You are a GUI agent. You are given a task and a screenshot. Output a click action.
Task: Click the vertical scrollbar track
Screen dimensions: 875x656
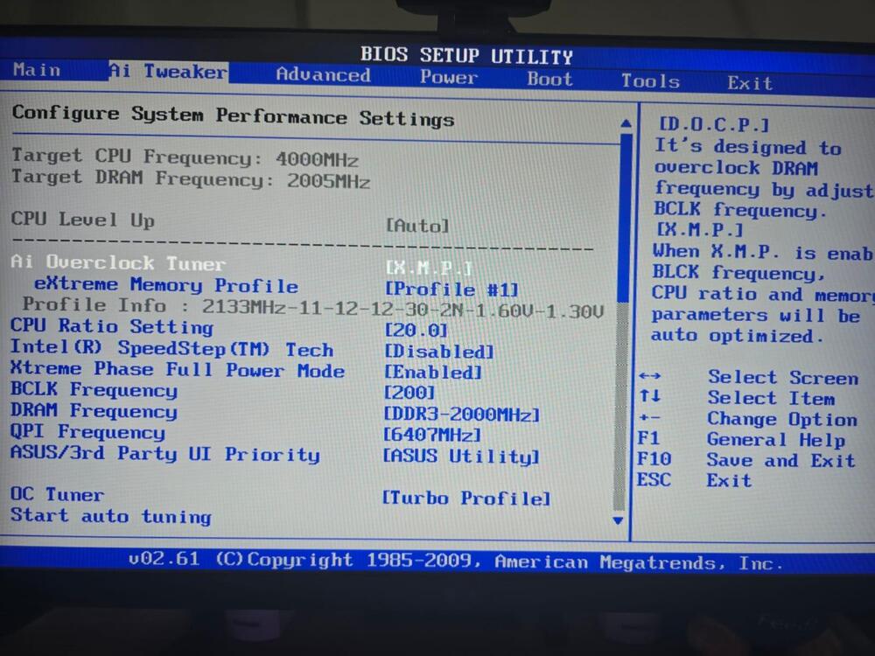pyautogui.click(x=621, y=394)
